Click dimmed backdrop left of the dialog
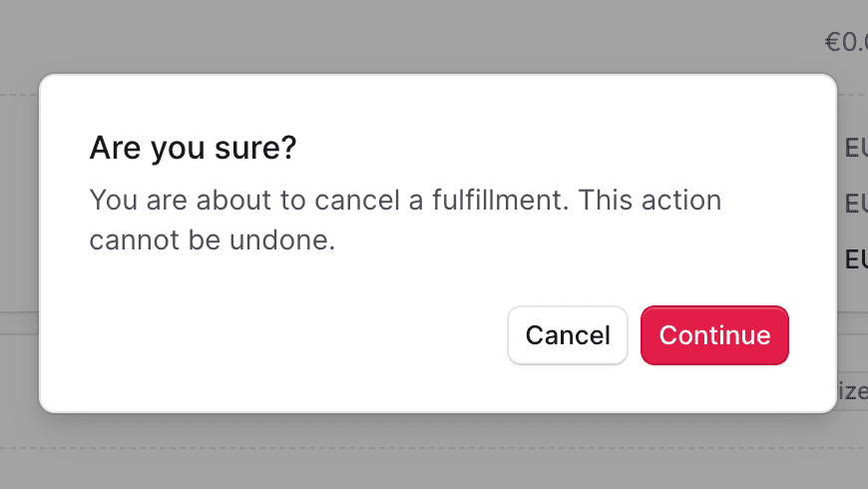The height and width of the screenshot is (489, 868). [19, 244]
